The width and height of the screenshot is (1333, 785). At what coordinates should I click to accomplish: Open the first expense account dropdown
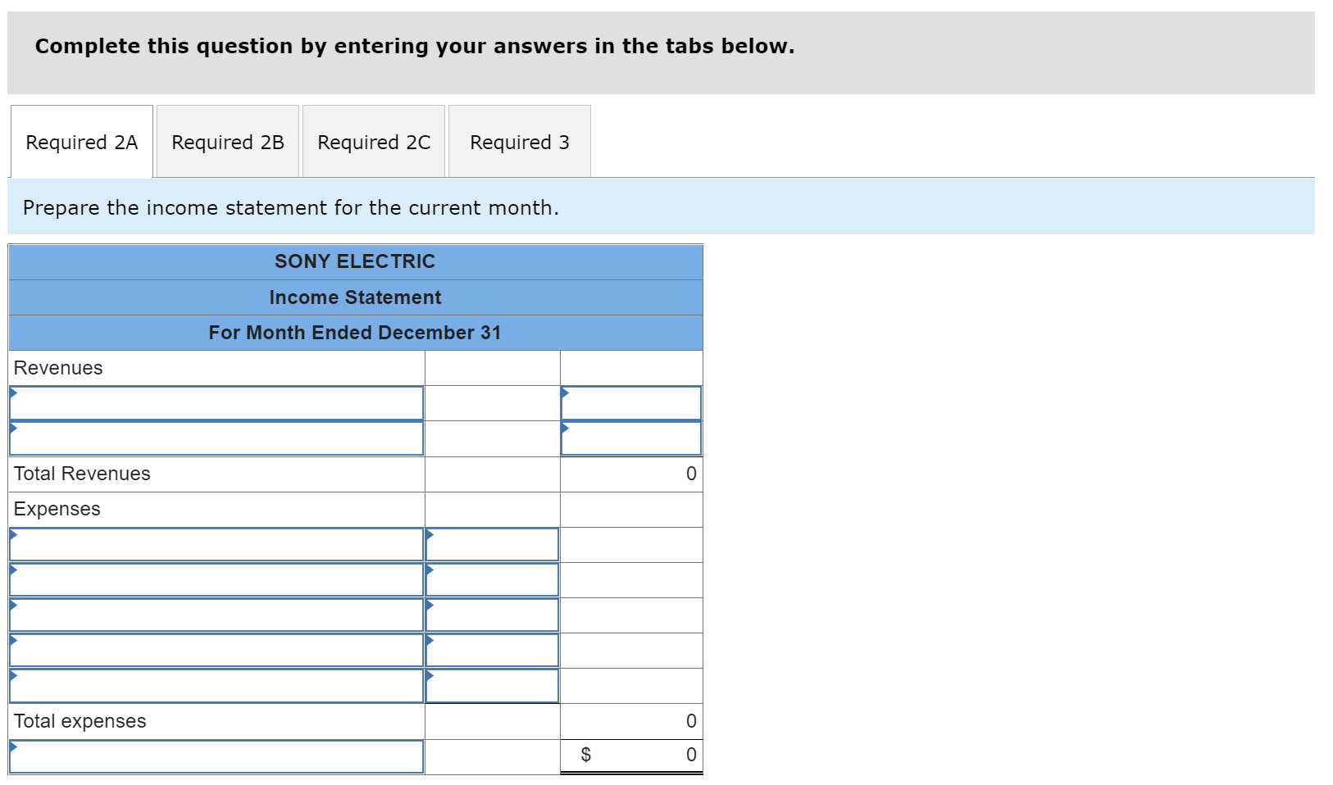pos(216,544)
